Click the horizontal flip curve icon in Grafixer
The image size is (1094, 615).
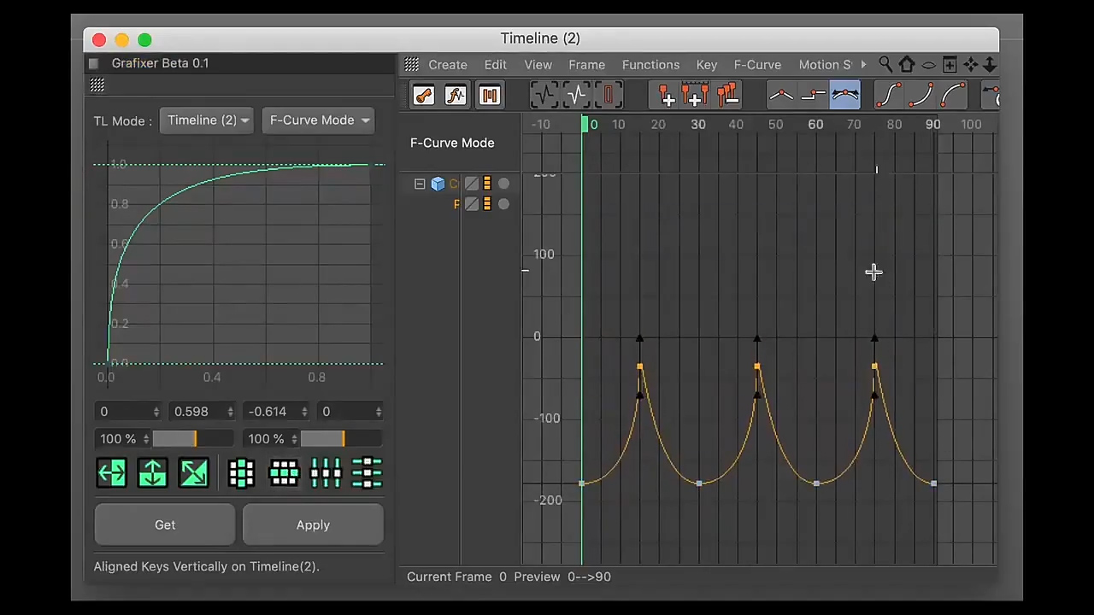(x=112, y=472)
